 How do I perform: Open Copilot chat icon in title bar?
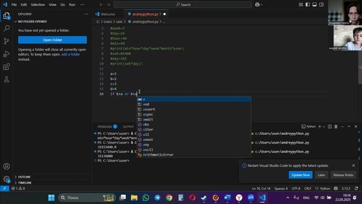(x=257, y=5)
